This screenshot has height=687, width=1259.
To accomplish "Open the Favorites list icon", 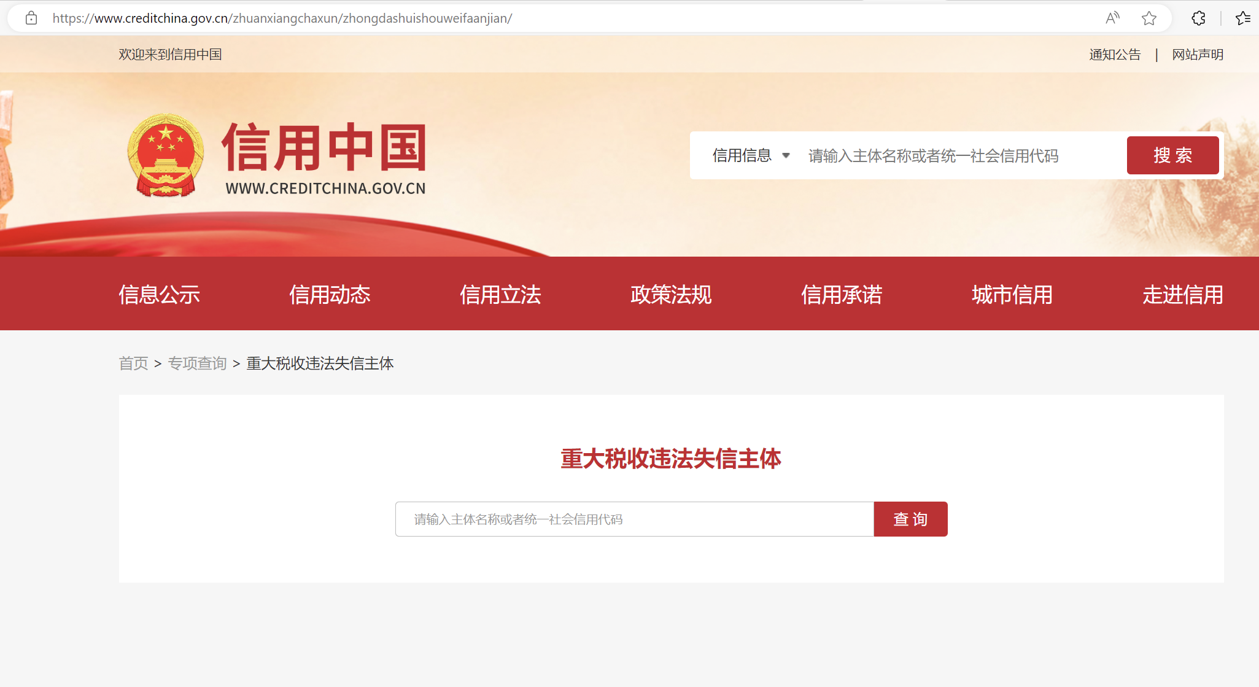I will pos(1243,18).
